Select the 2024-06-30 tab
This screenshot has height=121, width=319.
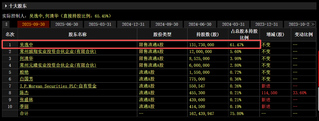click(200, 24)
